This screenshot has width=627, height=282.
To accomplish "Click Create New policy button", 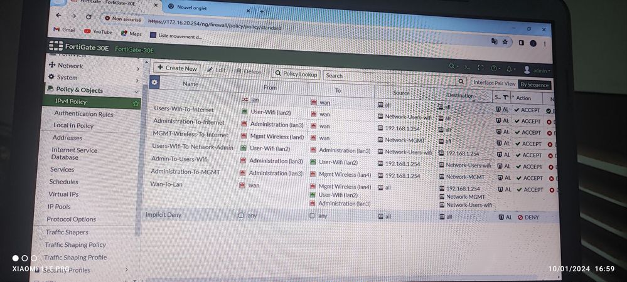I will click(x=177, y=68).
